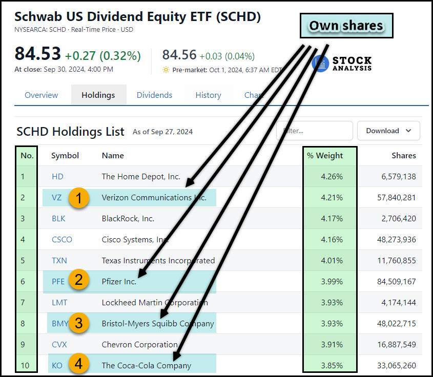Open the CVX ticker link
The image size is (433, 377).
(59, 345)
